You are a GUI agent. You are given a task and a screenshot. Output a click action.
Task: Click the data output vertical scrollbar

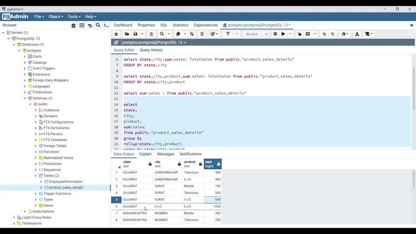click(413, 179)
